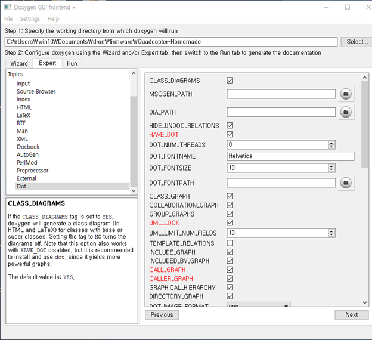Increase UML_LIMIT_NUM_FIELDS with up arrow
Image resolution: width=372 pixels, height=340 pixels.
pyautogui.click(x=331, y=231)
